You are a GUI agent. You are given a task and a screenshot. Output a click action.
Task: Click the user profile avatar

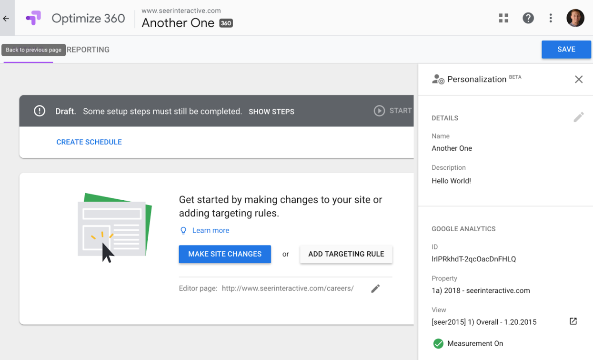[575, 18]
